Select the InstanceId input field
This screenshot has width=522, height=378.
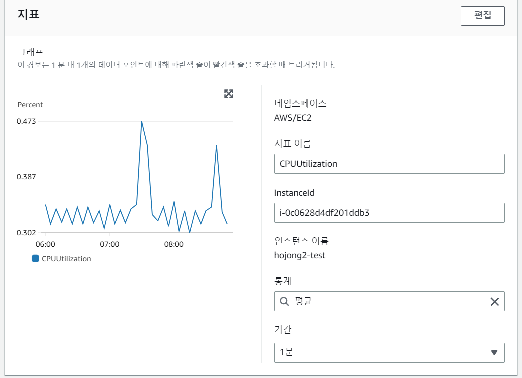[389, 213]
